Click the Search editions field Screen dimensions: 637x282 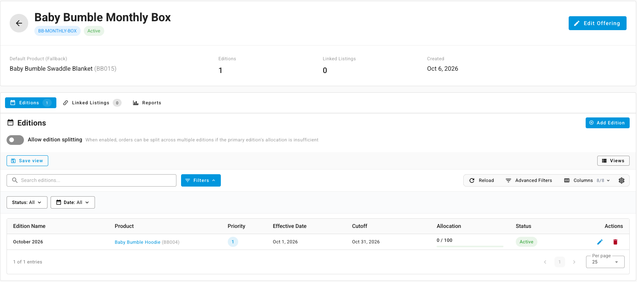coord(91,180)
